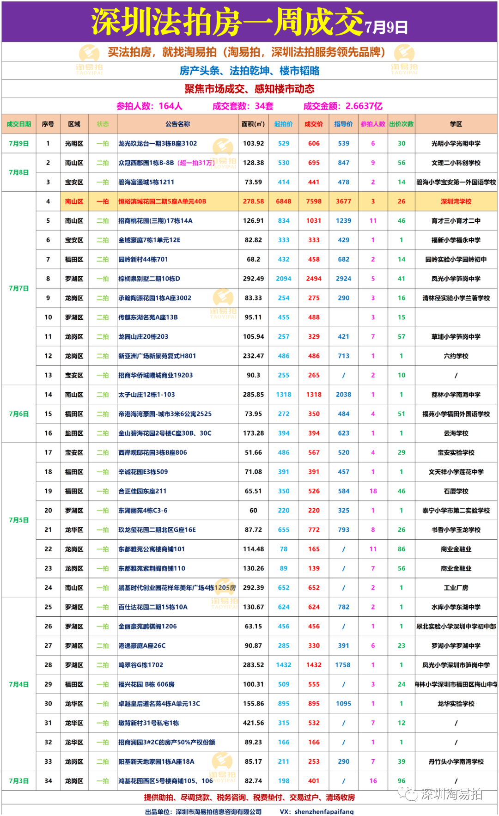Select listing 福兴花园 B栋 606房

146,684
